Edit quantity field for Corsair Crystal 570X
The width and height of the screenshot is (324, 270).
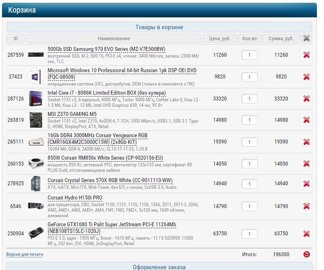click(x=249, y=184)
